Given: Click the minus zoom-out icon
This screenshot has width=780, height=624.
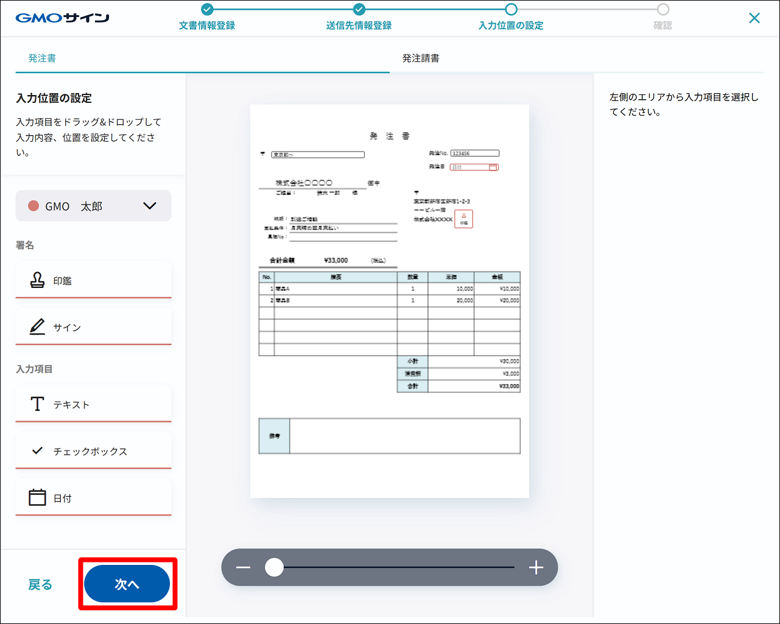Looking at the screenshot, I should point(243,568).
